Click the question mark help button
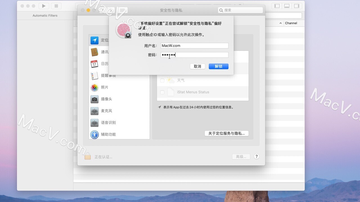The image size is (360, 202). (256, 157)
